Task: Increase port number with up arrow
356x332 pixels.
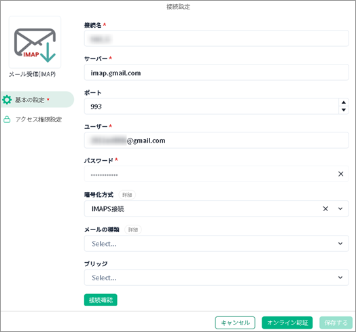Action: click(344, 103)
